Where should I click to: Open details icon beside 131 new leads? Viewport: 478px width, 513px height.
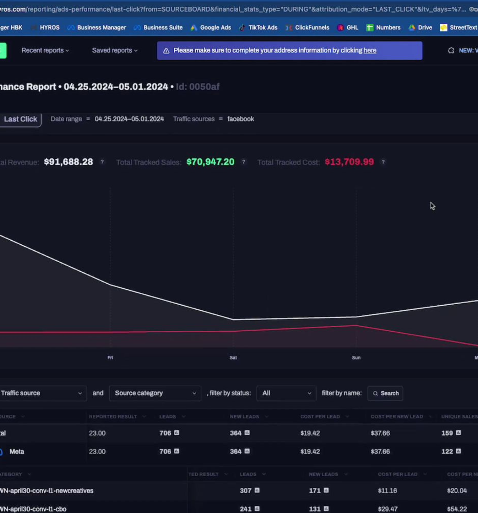(x=326, y=509)
